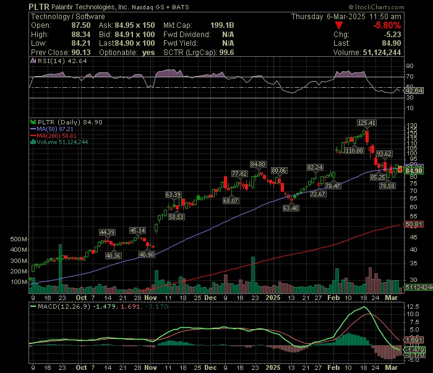This screenshot has height=373, width=433.
Task: Click the 77.82 price annotation
Action: click(239, 174)
